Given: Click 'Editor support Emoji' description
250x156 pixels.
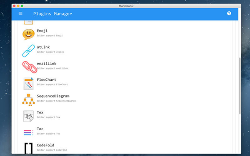Looking at the screenshot, I should pos(50,36).
